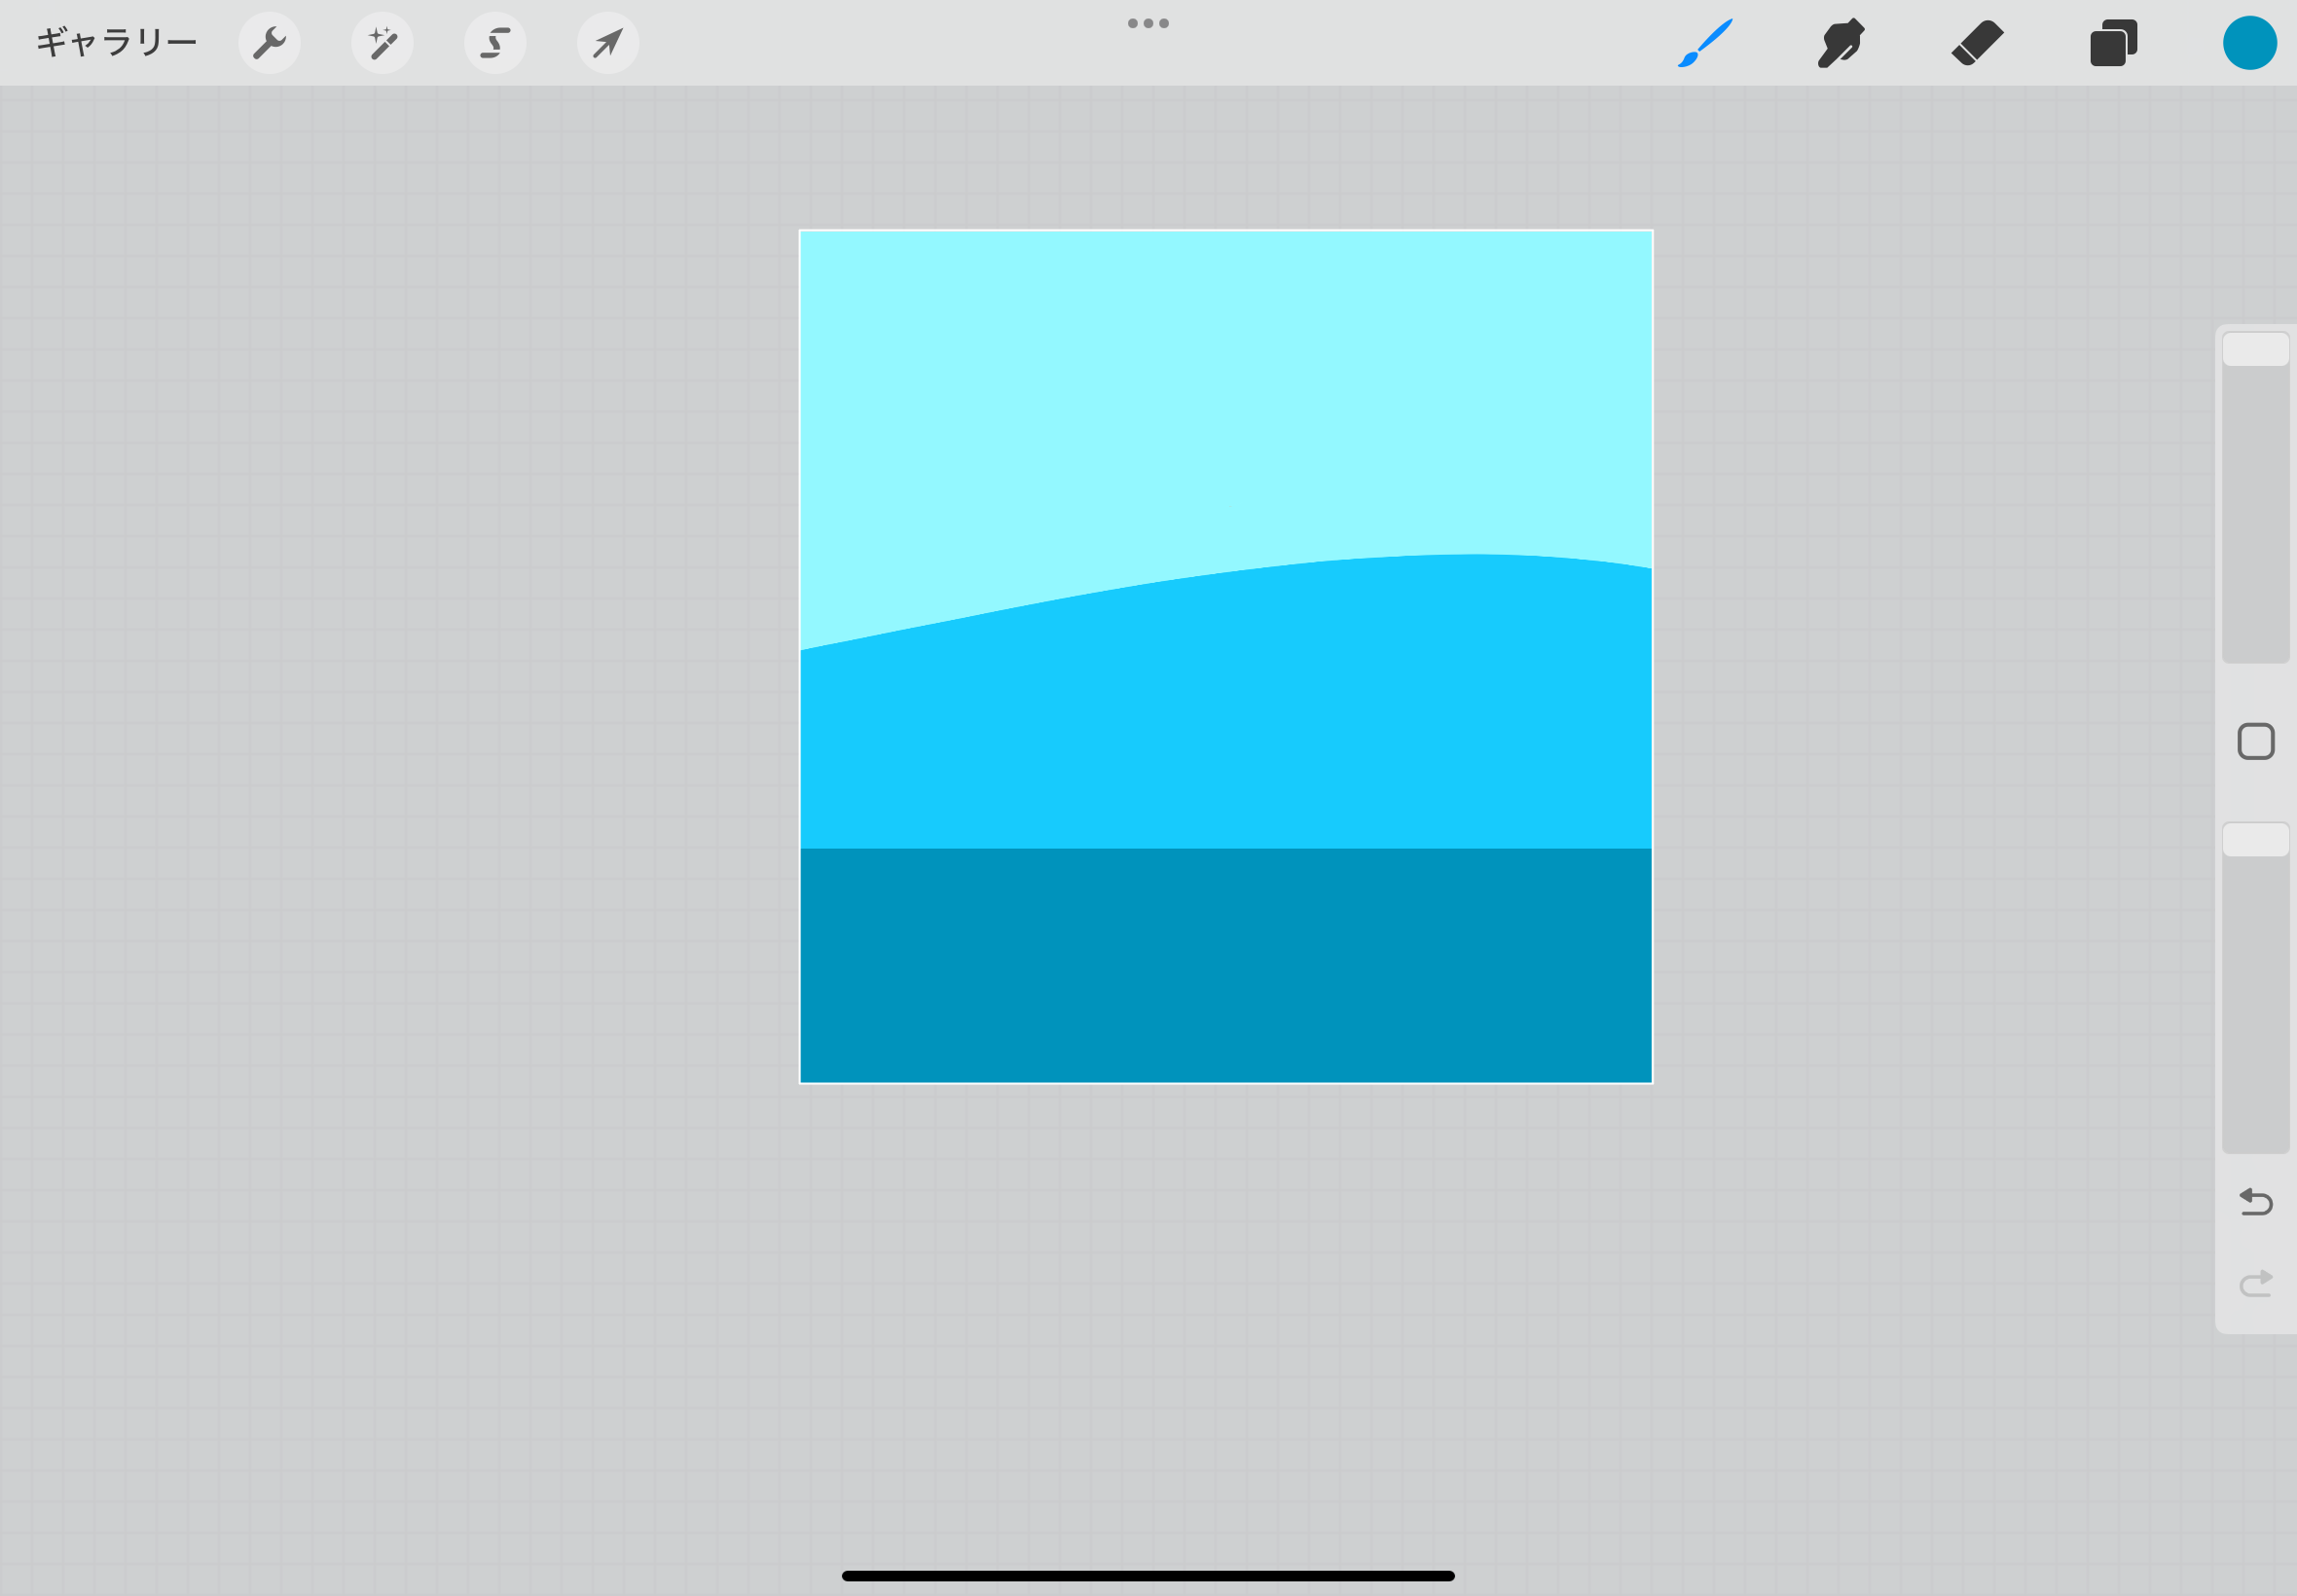
Task: Select the Smudge finger tool
Action: [1841, 43]
